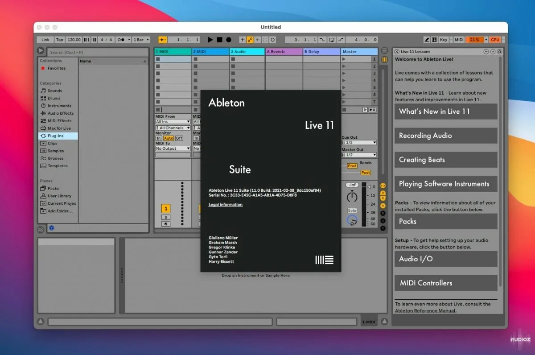535x355 pixels.
Task: Stop playback with the Stop button
Action: point(220,40)
